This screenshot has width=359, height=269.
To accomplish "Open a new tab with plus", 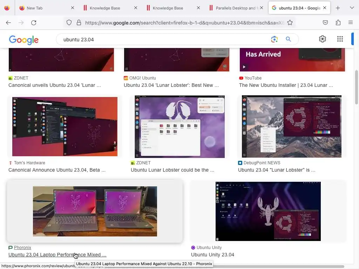I will 338,8.
